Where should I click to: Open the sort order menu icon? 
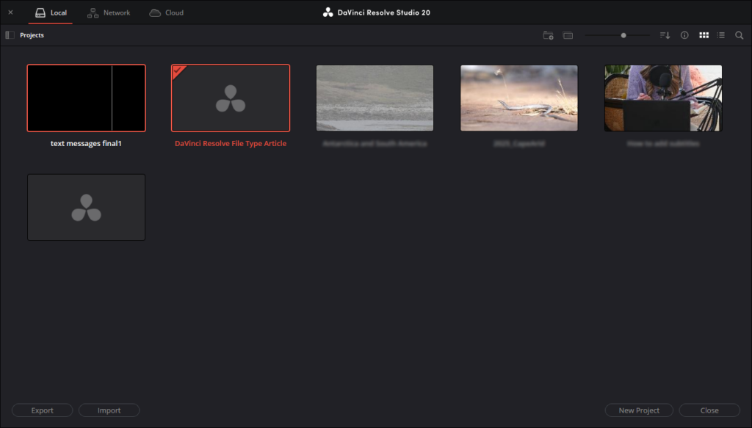665,35
